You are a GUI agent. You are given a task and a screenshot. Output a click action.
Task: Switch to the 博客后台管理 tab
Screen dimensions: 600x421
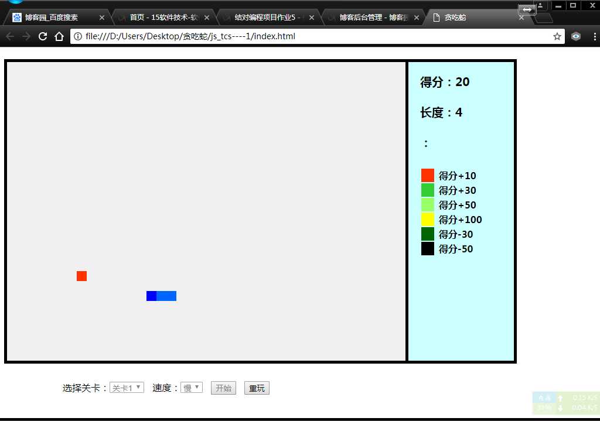click(x=373, y=18)
